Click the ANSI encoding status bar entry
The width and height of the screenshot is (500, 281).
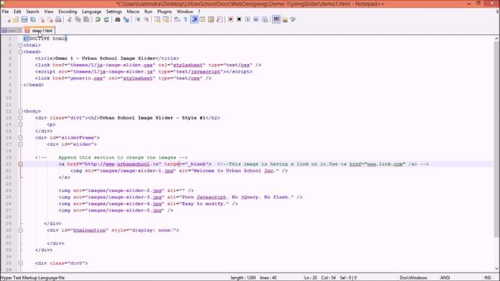445,278
